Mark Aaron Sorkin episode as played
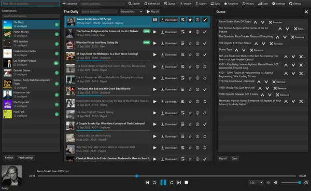Viewport: 311px width, 191px height. (x=205, y=20)
